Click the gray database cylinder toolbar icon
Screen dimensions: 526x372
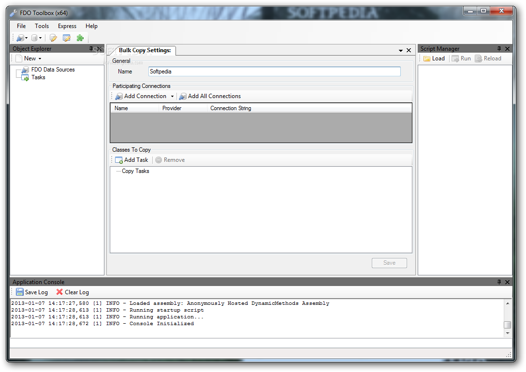click(34, 38)
